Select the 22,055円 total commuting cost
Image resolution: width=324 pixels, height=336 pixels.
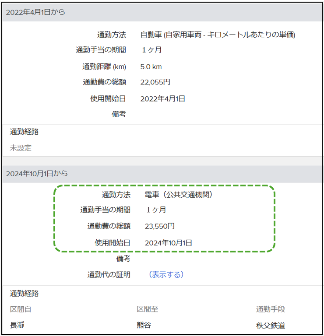(155, 82)
